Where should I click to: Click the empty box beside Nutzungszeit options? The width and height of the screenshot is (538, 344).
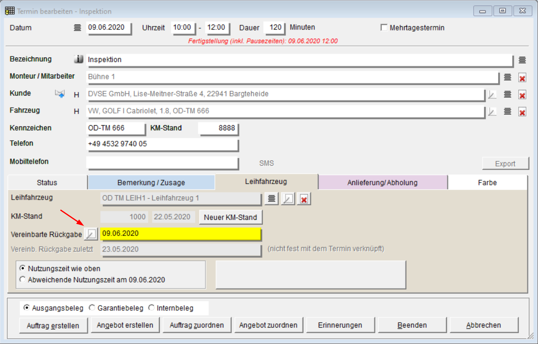[x=311, y=275]
